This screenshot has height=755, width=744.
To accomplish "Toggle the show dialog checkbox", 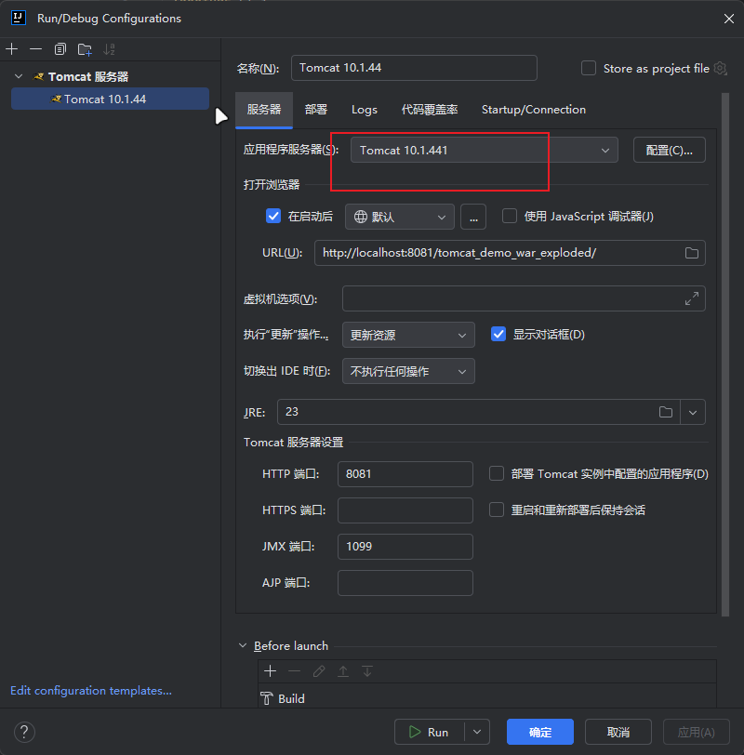I will [x=498, y=334].
